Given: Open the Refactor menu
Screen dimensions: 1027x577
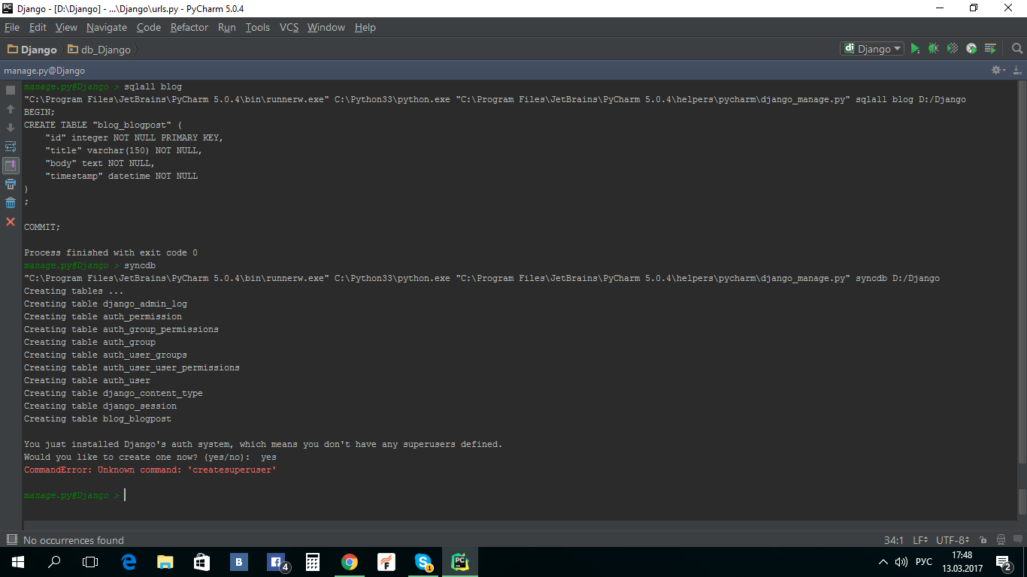Looking at the screenshot, I should 189,27.
